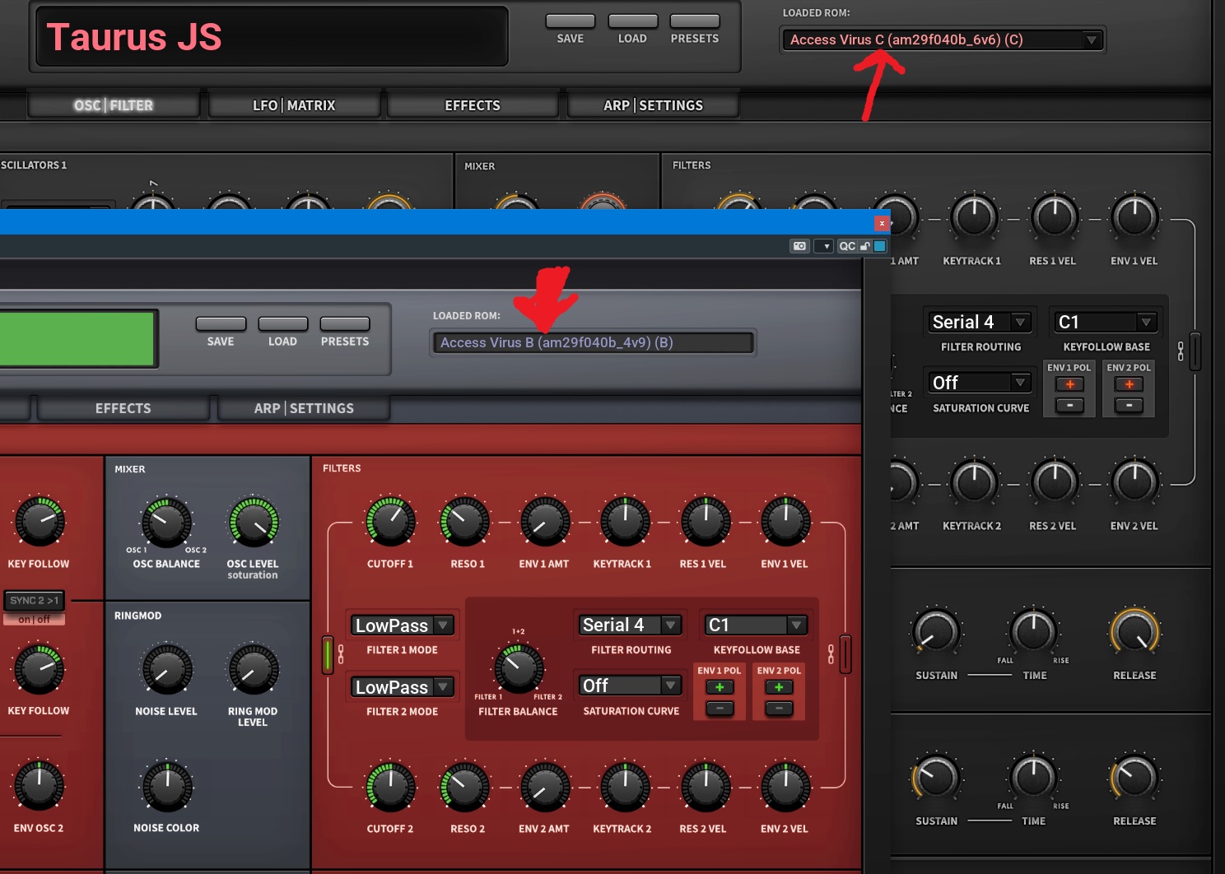Click the blue square next to the padlock
The width and height of the screenshot is (1225, 874).
(x=879, y=246)
